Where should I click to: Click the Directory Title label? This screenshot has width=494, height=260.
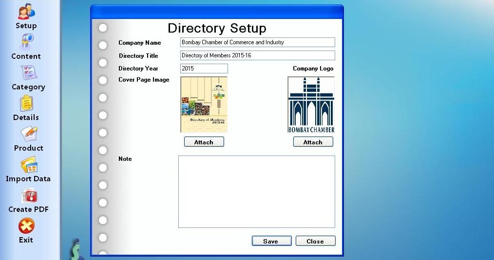click(138, 56)
